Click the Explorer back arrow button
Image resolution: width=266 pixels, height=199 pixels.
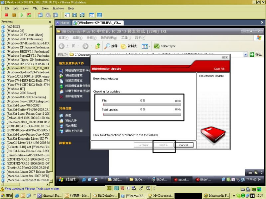click(x=62, y=46)
